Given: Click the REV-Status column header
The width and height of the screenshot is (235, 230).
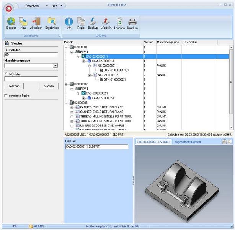Looking at the screenshot, I should [199, 42].
